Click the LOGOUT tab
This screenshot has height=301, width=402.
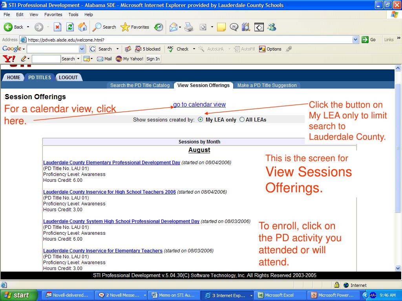pos(68,77)
